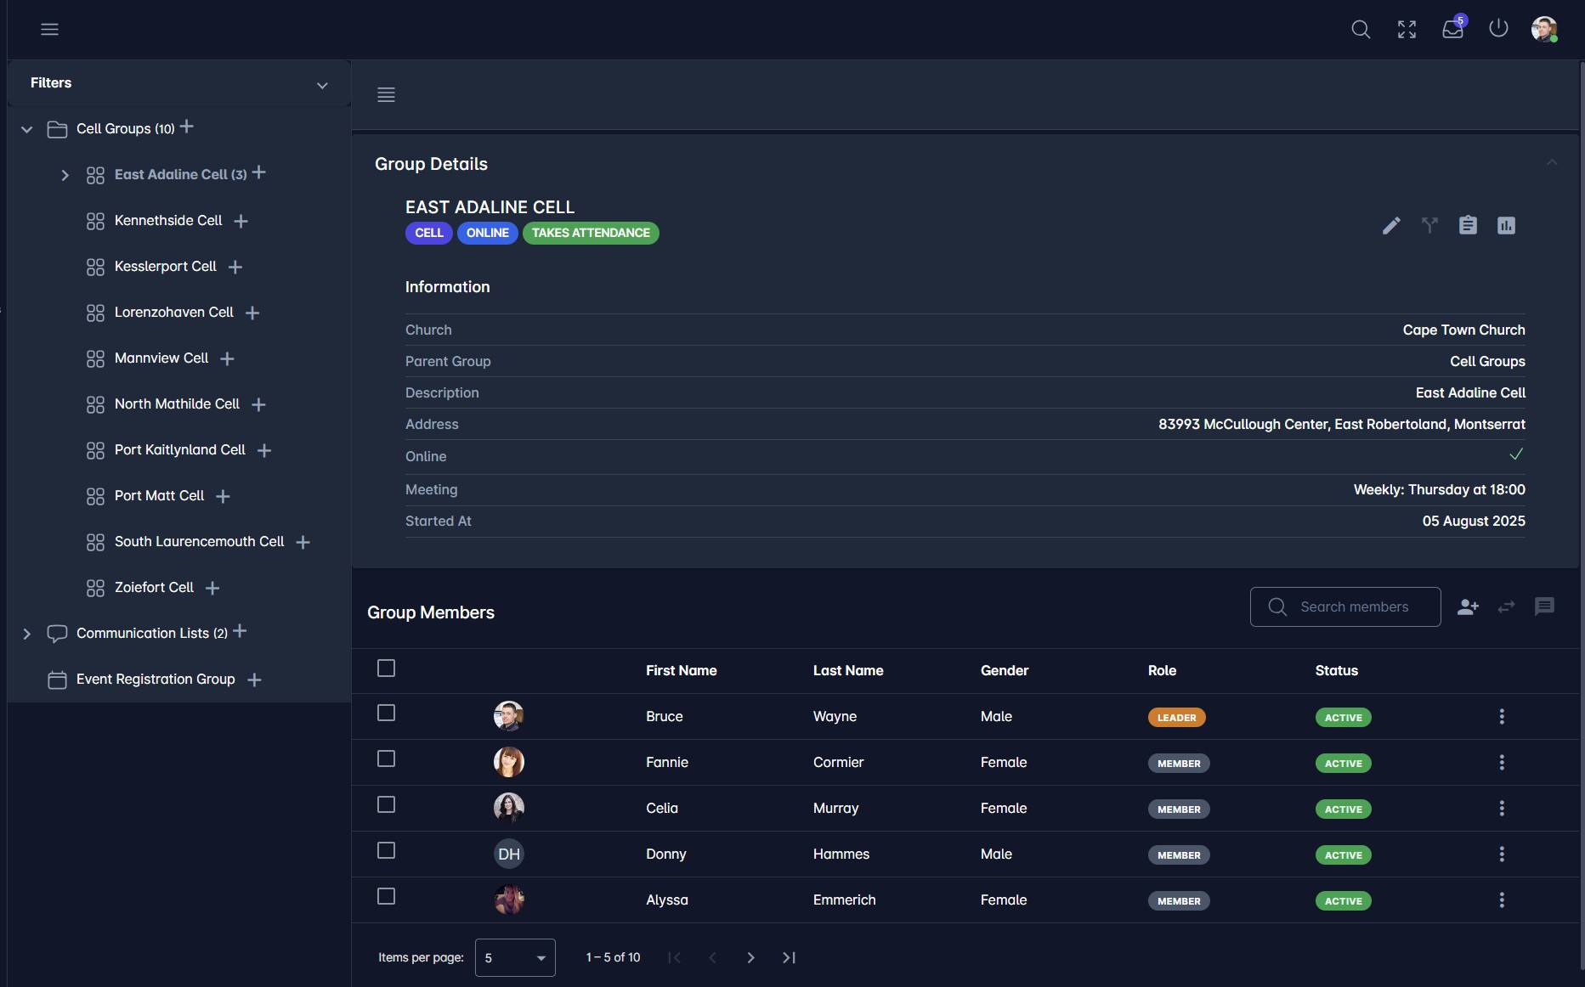This screenshot has height=987, width=1585.
Task: Open the message members chat icon
Action: [x=1544, y=606]
